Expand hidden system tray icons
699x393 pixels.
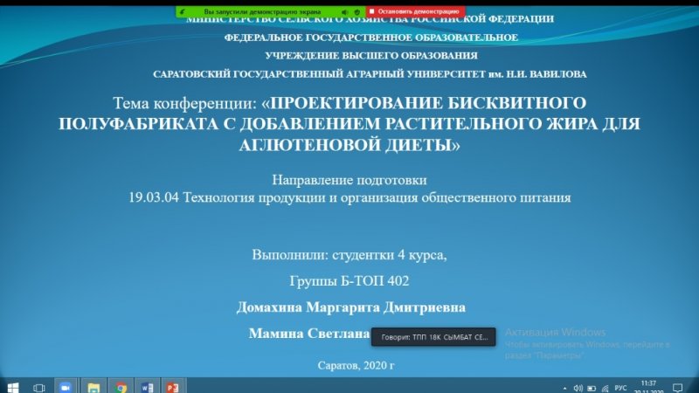tap(566, 386)
